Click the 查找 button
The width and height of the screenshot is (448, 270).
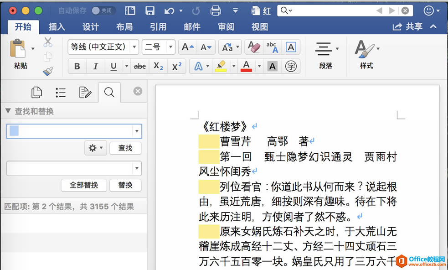click(125, 148)
